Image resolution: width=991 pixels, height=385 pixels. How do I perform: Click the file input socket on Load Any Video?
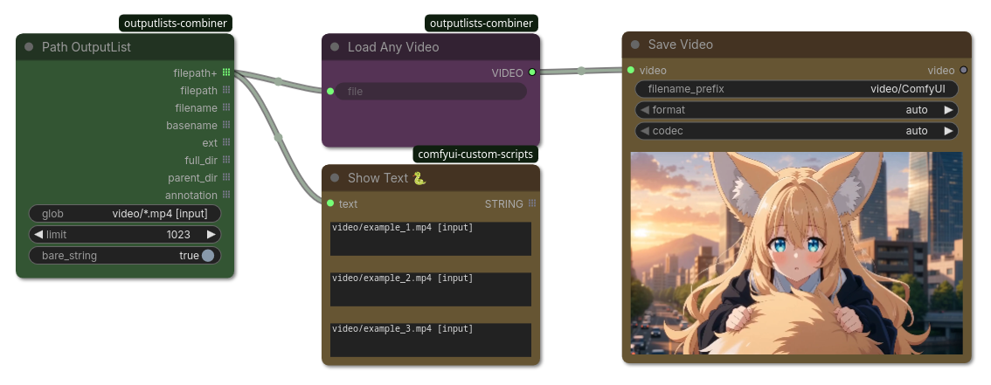pos(330,92)
